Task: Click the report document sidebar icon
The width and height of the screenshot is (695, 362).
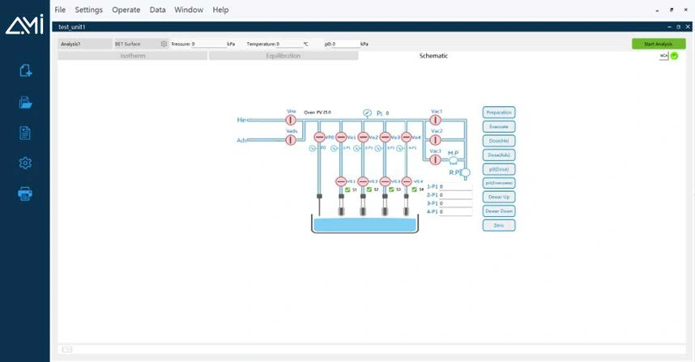Action: tap(25, 133)
